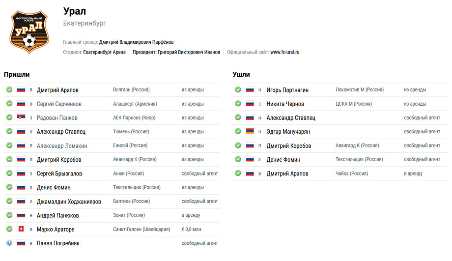The width and height of the screenshot is (452, 261).
Task: Select the club Балтика (Россия) text
Action: (132, 202)
